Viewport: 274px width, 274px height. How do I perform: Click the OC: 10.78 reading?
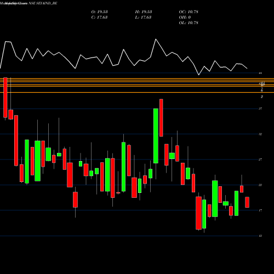[x=189, y=12]
